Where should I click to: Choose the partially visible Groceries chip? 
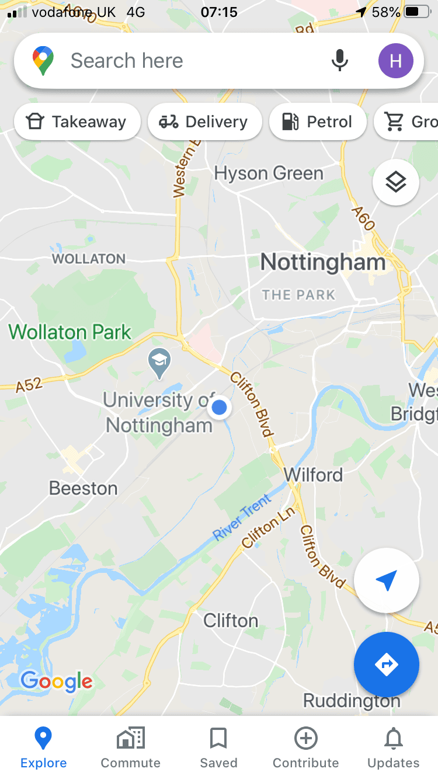pyautogui.click(x=407, y=122)
